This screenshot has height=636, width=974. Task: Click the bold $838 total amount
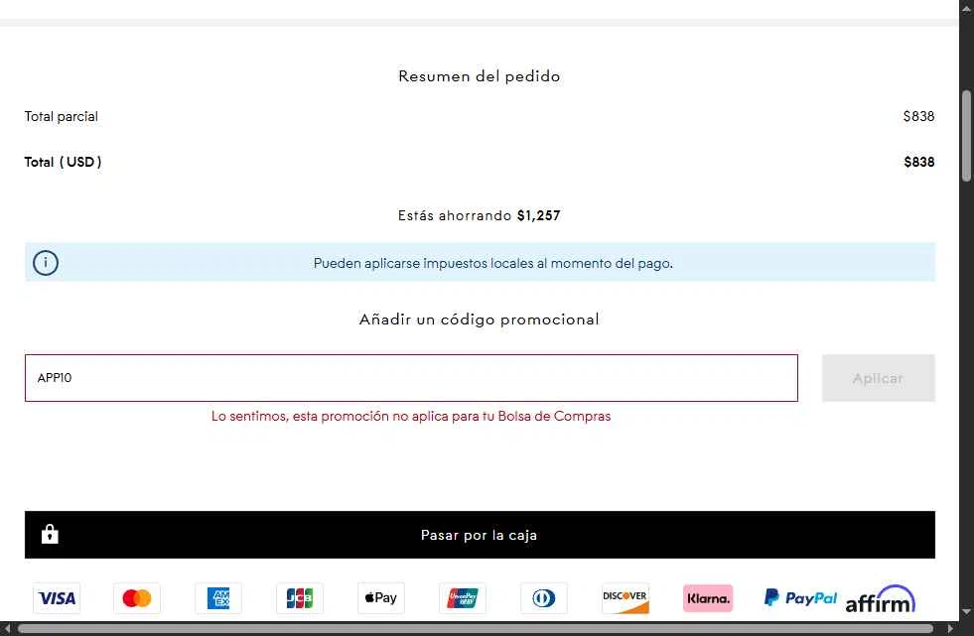[x=918, y=162]
